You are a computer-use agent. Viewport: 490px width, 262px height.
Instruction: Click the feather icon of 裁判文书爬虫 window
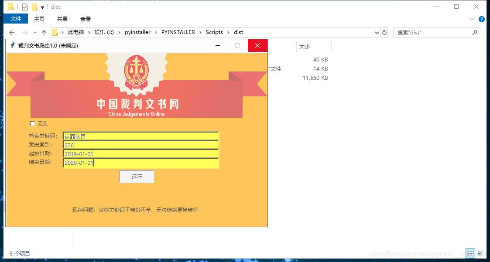(12, 46)
